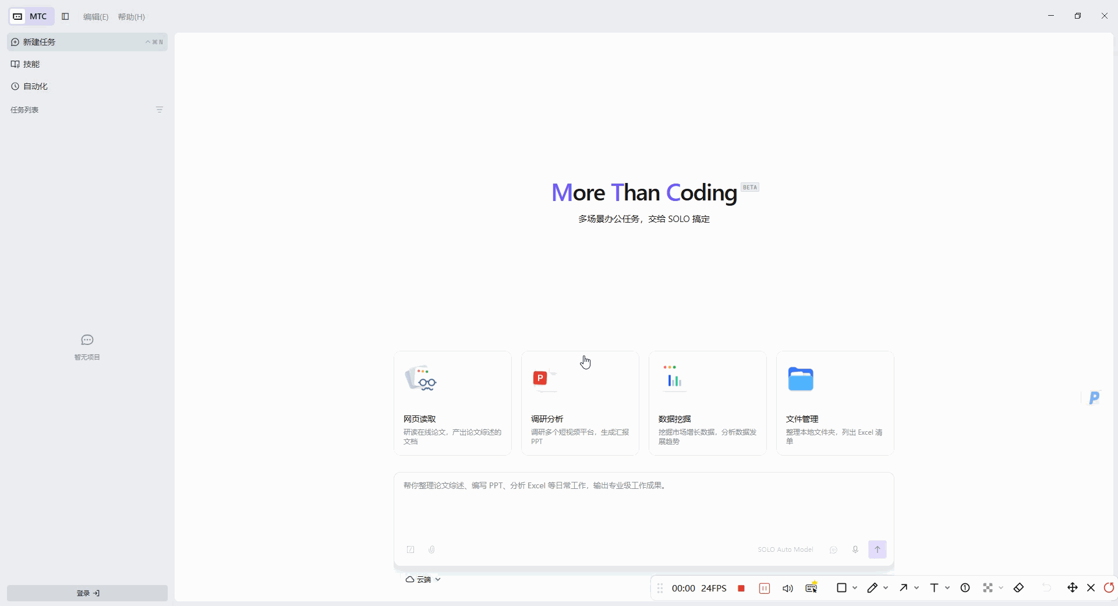Open the 技能 skills page
Screen dimensions: 1118x606
tap(87, 64)
